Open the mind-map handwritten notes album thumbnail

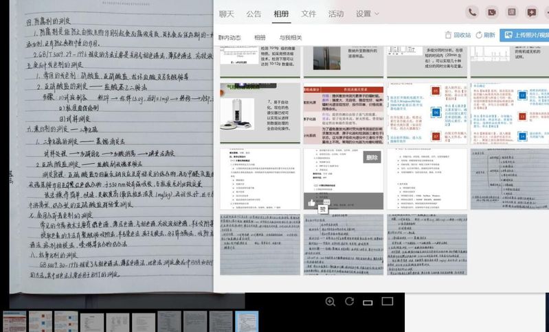pyautogui.click(x=510, y=178)
